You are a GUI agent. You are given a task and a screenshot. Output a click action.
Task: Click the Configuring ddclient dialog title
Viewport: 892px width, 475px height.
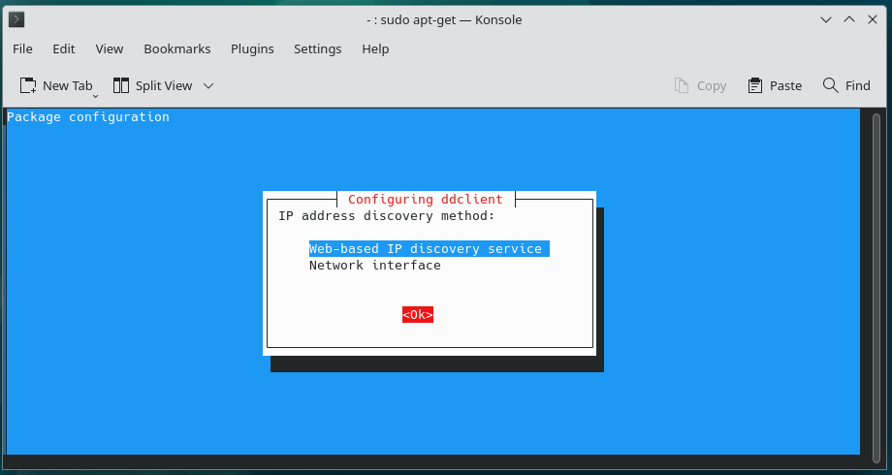(426, 199)
